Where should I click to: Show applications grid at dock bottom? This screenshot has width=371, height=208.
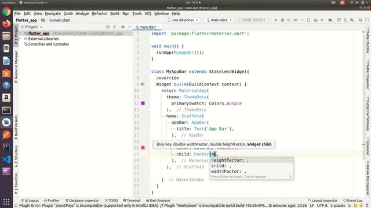[6, 202]
